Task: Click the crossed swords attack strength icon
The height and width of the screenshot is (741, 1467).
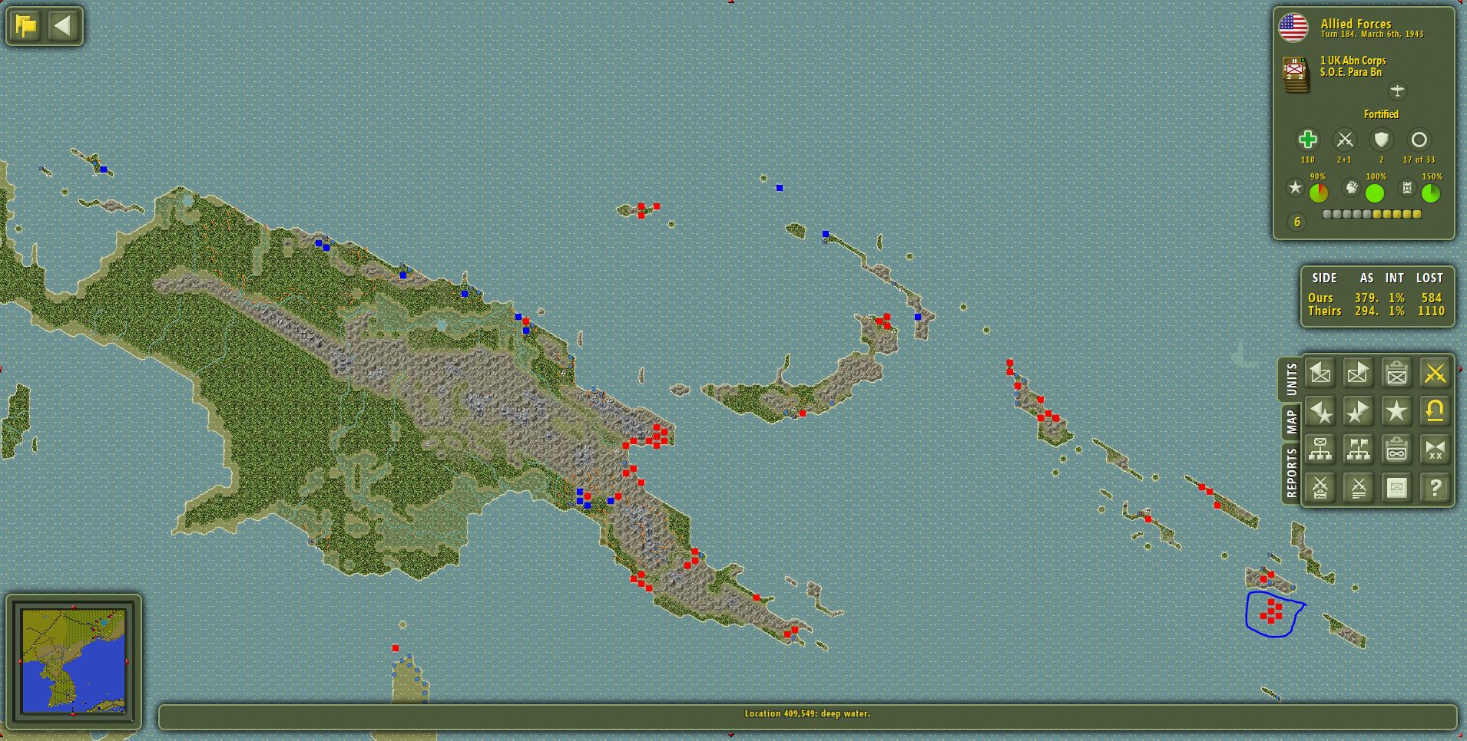Action: (x=1344, y=140)
